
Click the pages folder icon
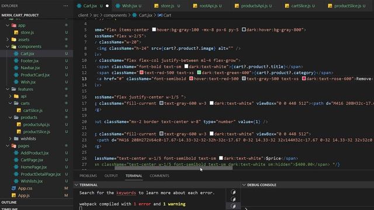point(14,146)
